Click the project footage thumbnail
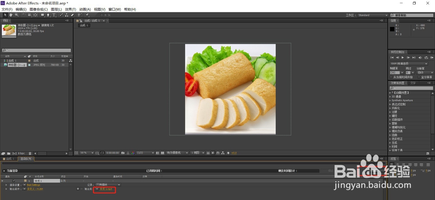 pyautogui.click(x=9, y=30)
